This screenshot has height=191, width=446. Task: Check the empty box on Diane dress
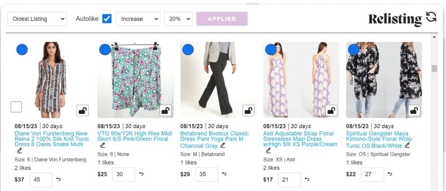(16, 107)
